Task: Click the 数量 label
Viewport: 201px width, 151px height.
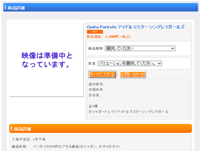Action: click(92, 64)
